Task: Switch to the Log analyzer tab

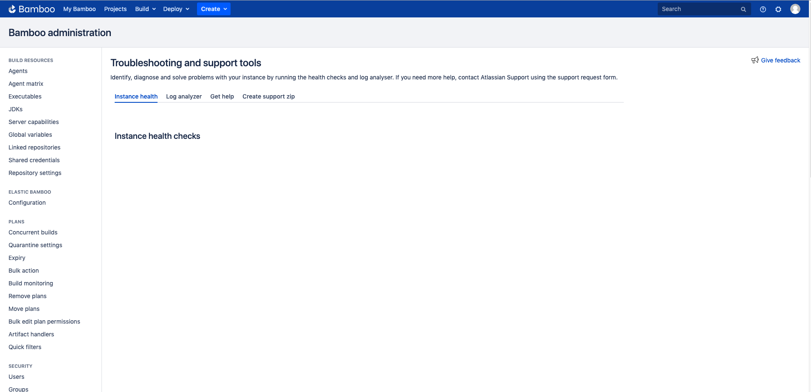Action: click(184, 96)
